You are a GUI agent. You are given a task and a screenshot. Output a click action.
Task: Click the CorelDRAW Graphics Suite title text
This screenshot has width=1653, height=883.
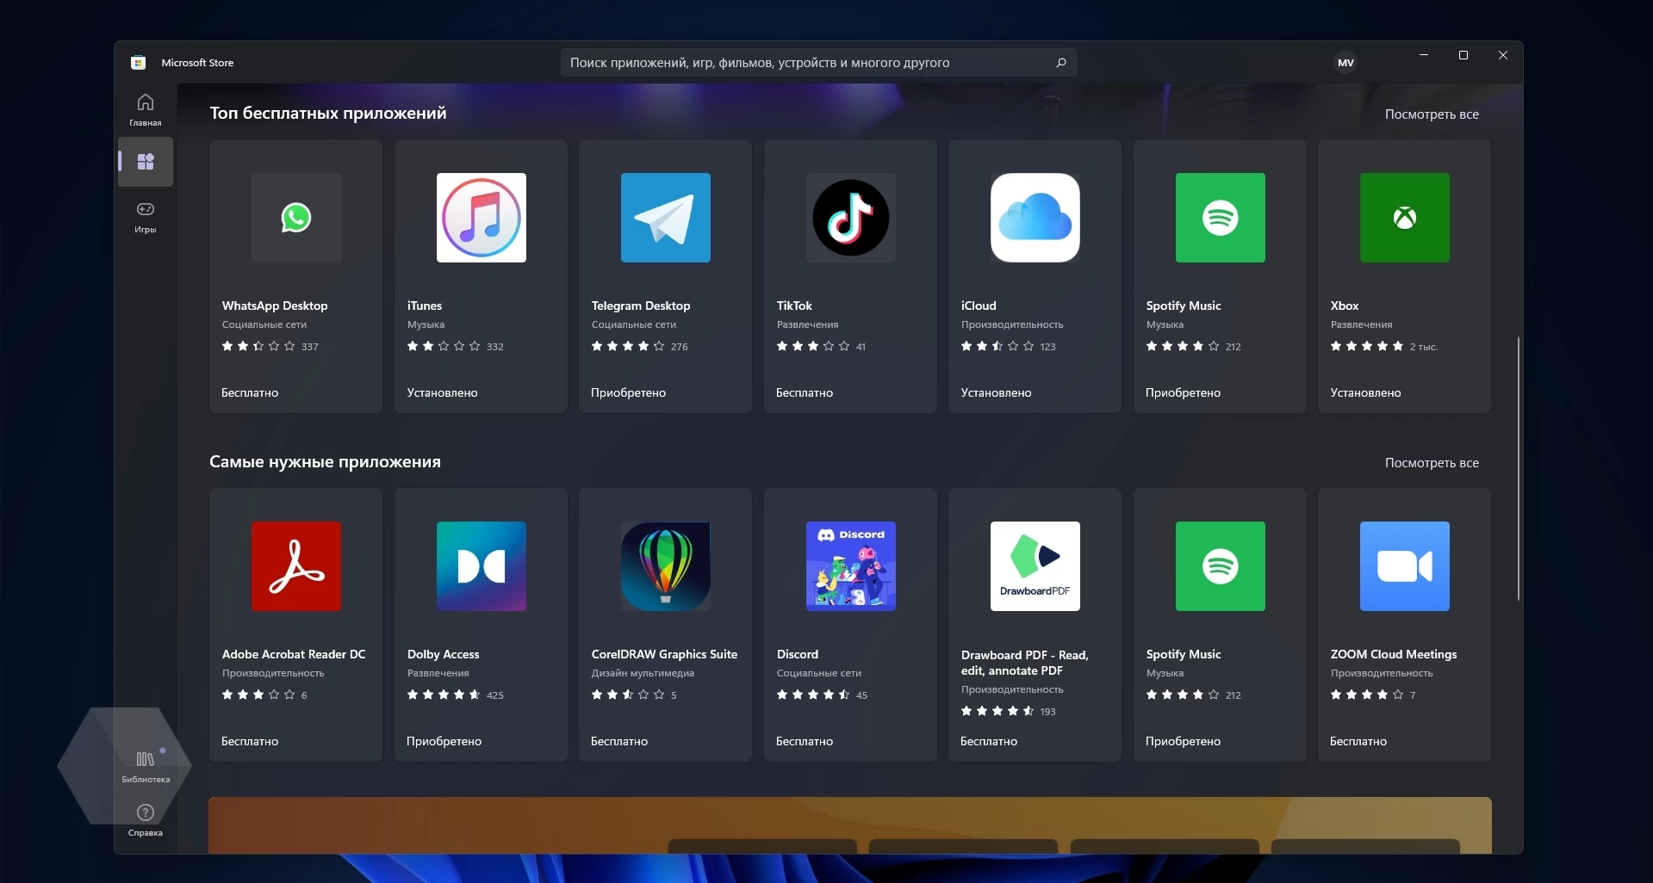point(664,654)
